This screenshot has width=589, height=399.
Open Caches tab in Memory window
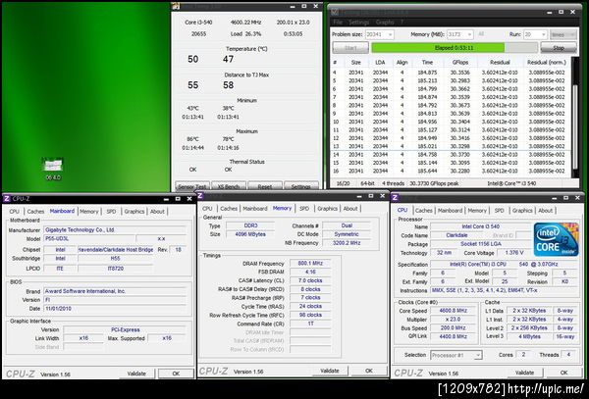[229, 209]
